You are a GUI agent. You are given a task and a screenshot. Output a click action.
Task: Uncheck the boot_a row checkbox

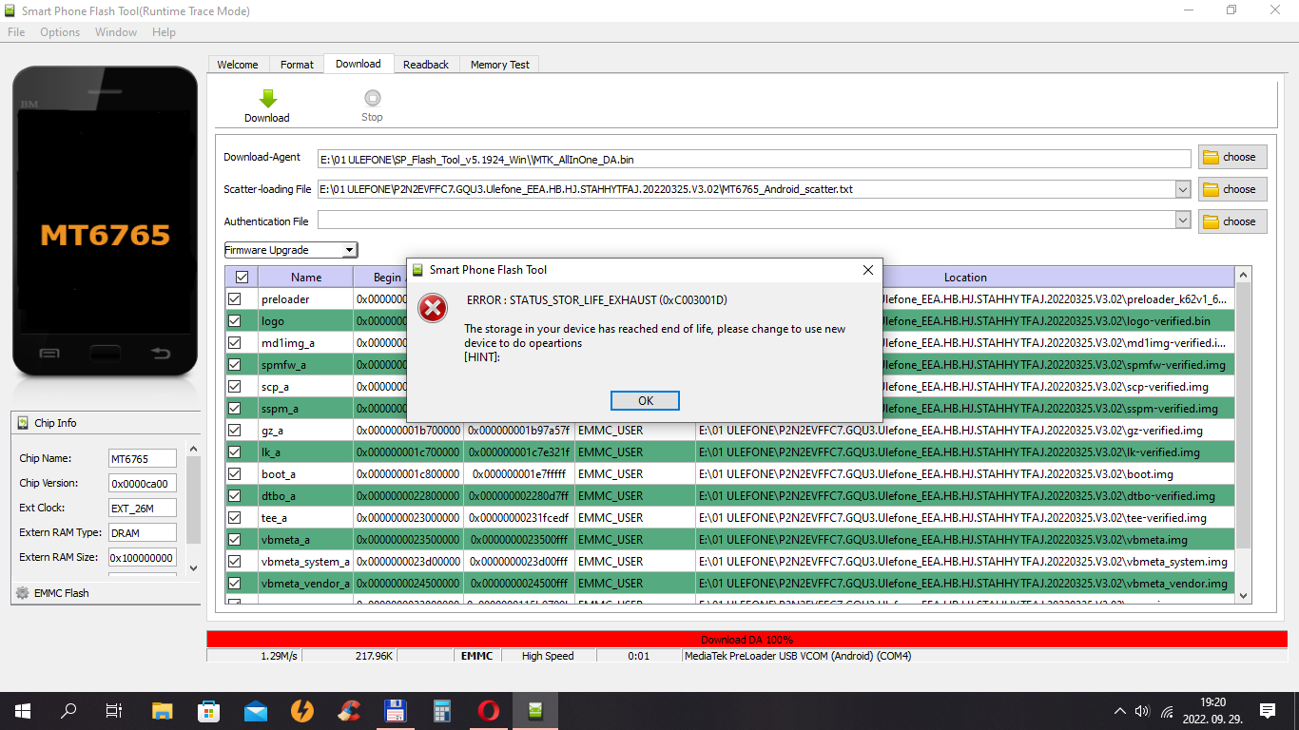click(x=234, y=473)
